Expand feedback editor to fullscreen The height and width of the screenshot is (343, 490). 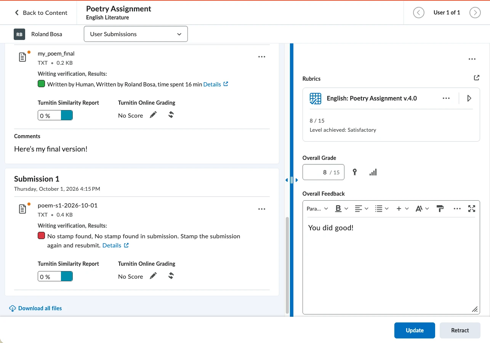coord(472,209)
